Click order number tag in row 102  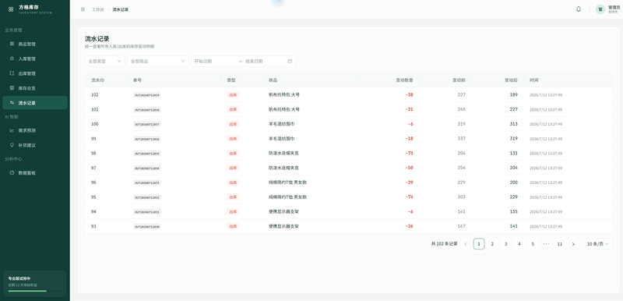(147, 95)
